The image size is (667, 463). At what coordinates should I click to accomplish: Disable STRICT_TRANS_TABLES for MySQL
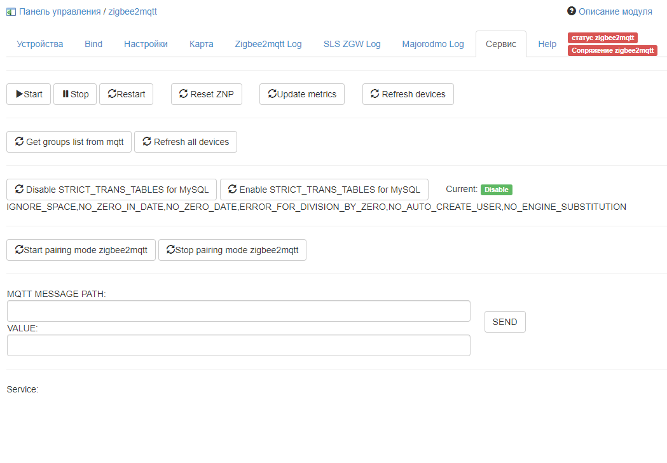[111, 189]
